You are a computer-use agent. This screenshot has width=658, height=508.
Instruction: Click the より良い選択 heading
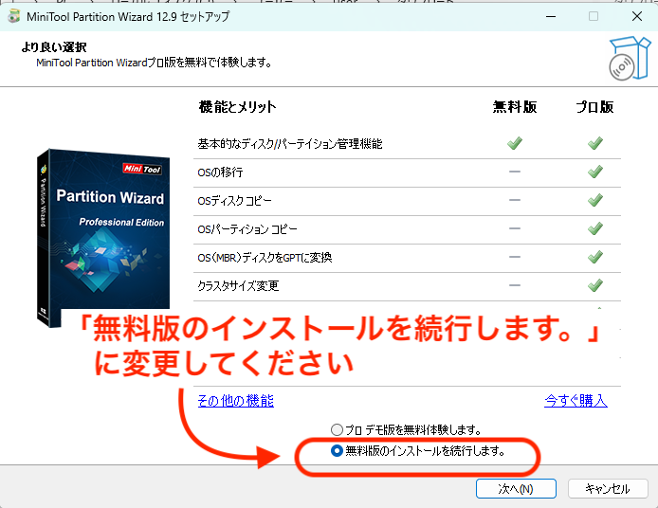point(54,47)
